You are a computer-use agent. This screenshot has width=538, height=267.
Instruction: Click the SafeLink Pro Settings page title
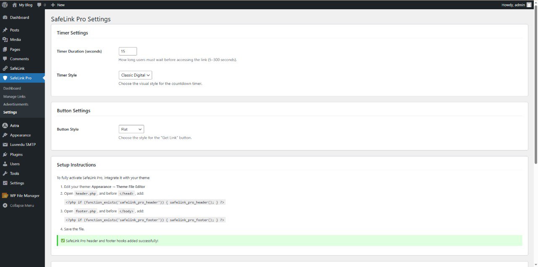[81, 19]
